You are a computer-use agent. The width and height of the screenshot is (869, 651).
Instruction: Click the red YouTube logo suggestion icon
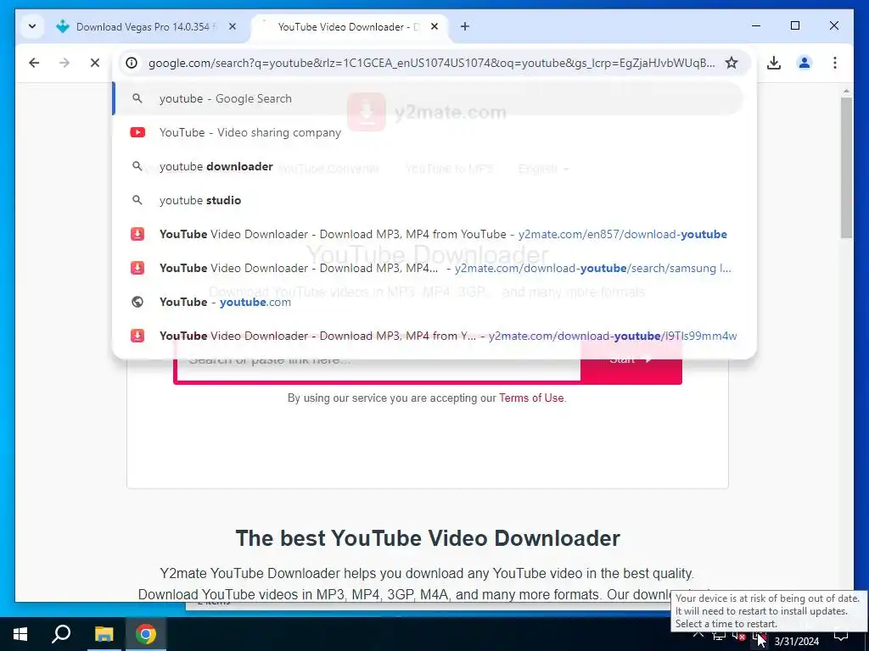tap(137, 132)
